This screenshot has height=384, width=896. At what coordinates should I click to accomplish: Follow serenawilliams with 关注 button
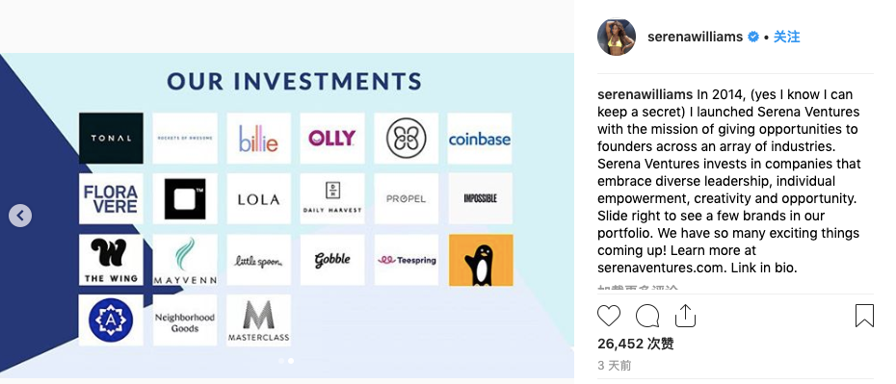[x=787, y=38]
